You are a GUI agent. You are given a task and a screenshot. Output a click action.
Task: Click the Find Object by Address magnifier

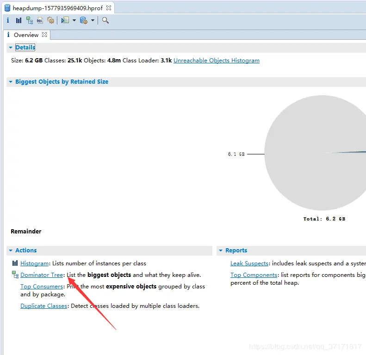[105, 20]
